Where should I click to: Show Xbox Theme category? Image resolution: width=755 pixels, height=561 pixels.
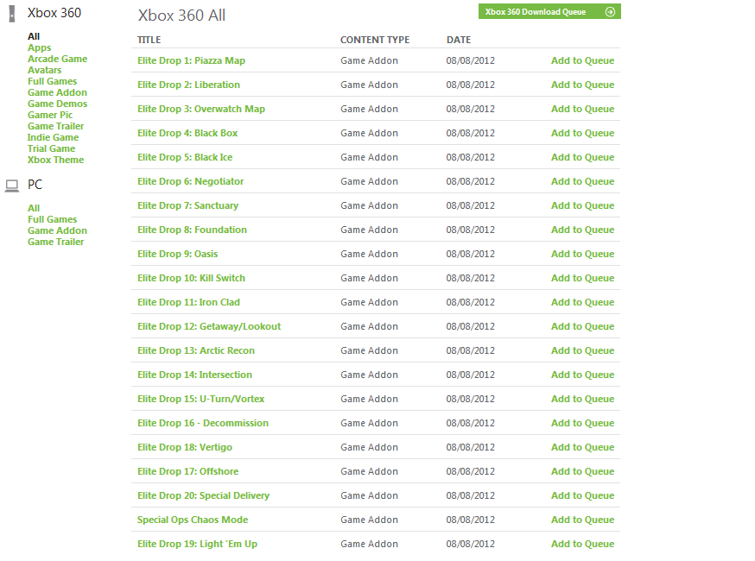(55, 160)
